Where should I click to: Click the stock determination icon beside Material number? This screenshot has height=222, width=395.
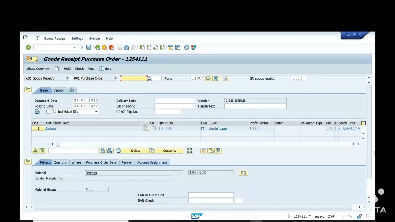point(243,173)
